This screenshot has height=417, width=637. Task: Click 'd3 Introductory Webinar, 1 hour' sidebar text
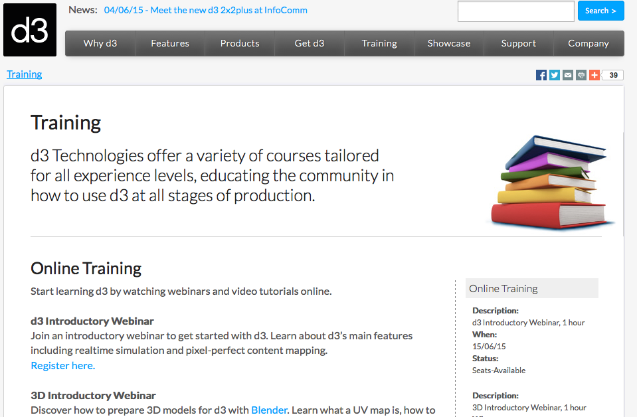pos(529,323)
